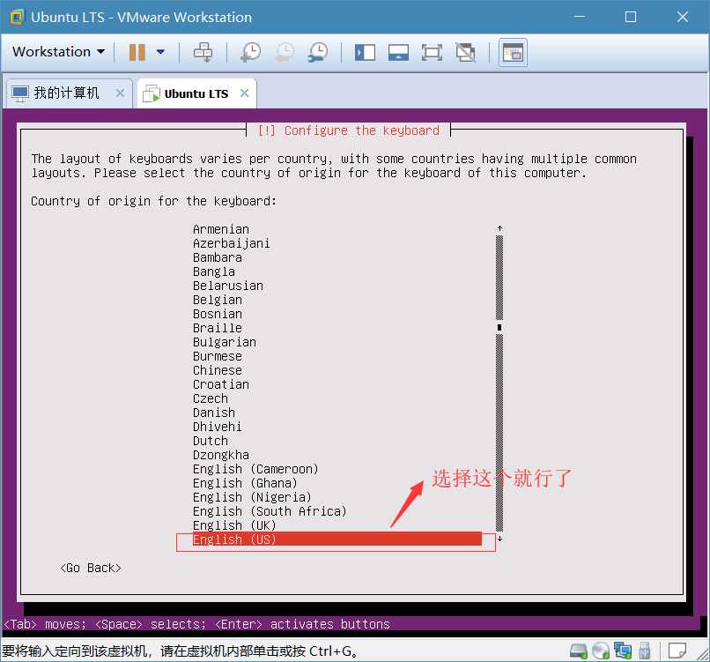Take a snapshot of the VM
The image size is (710, 662).
250,52
